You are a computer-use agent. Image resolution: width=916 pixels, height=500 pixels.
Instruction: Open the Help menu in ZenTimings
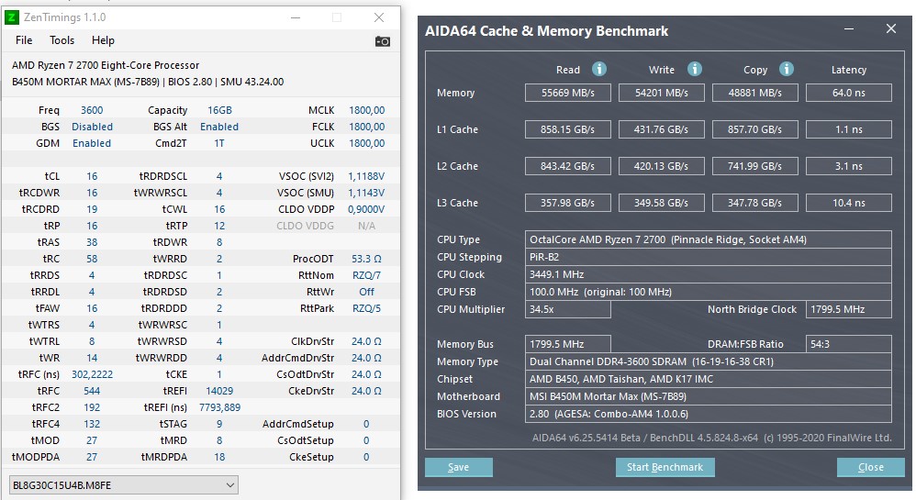tap(103, 40)
